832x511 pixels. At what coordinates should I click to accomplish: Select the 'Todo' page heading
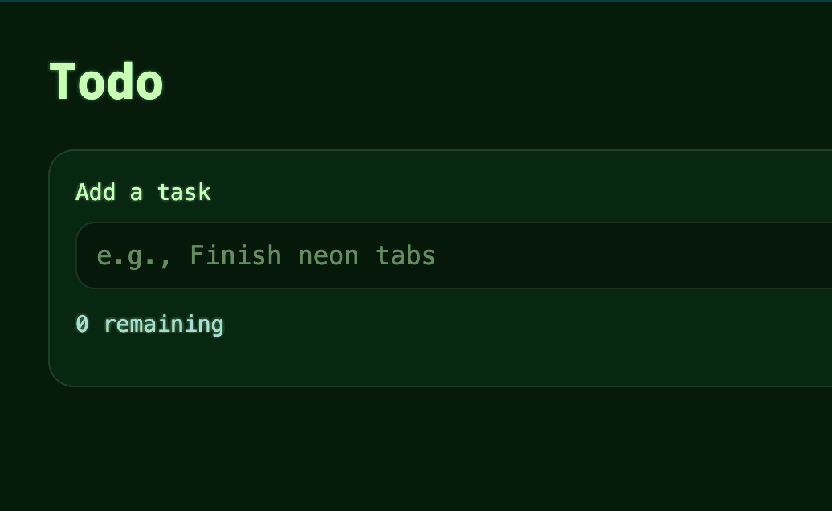point(107,82)
